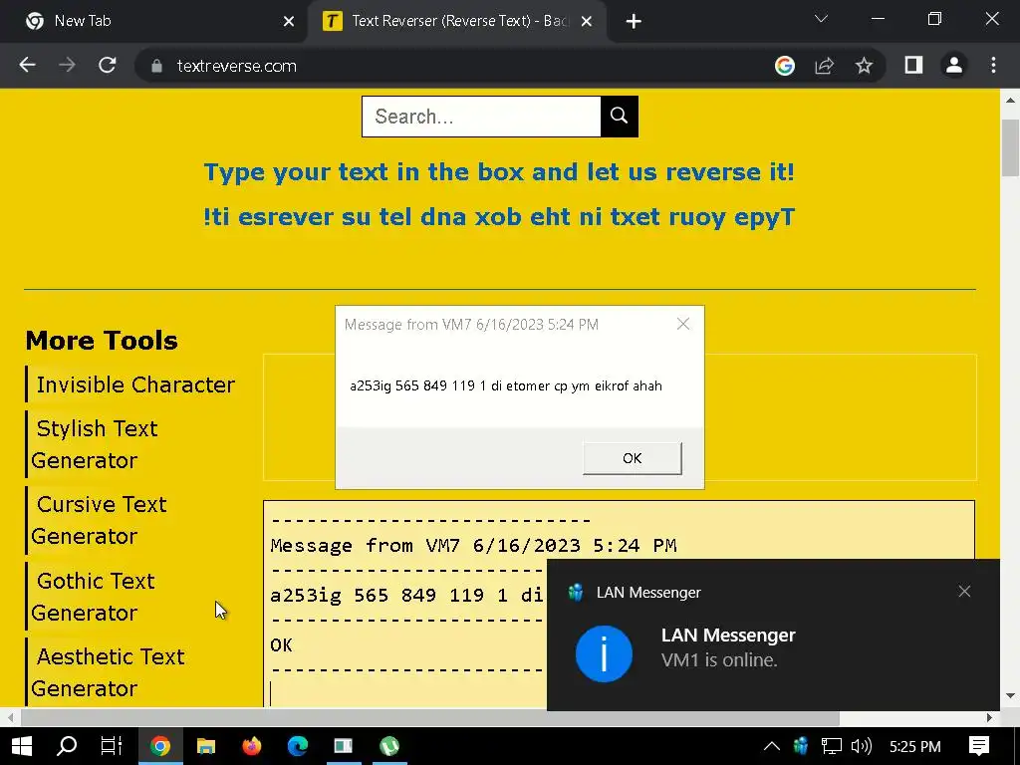Close the Message from VM7 dialog
Image resolution: width=1020 pixels, height=765 pixels.
click(x=683, y=324)
